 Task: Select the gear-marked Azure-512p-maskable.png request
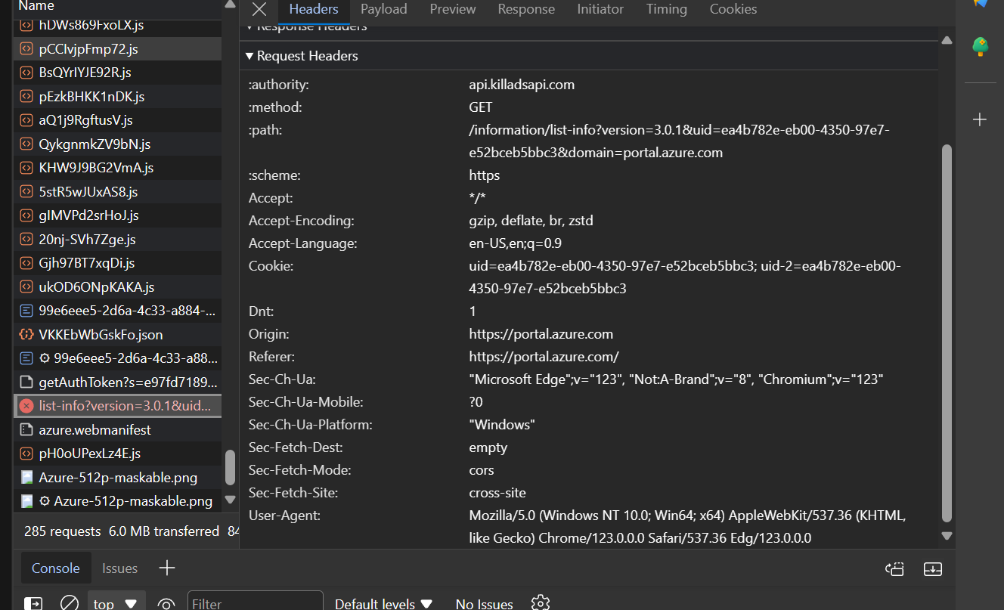[117, 501]
